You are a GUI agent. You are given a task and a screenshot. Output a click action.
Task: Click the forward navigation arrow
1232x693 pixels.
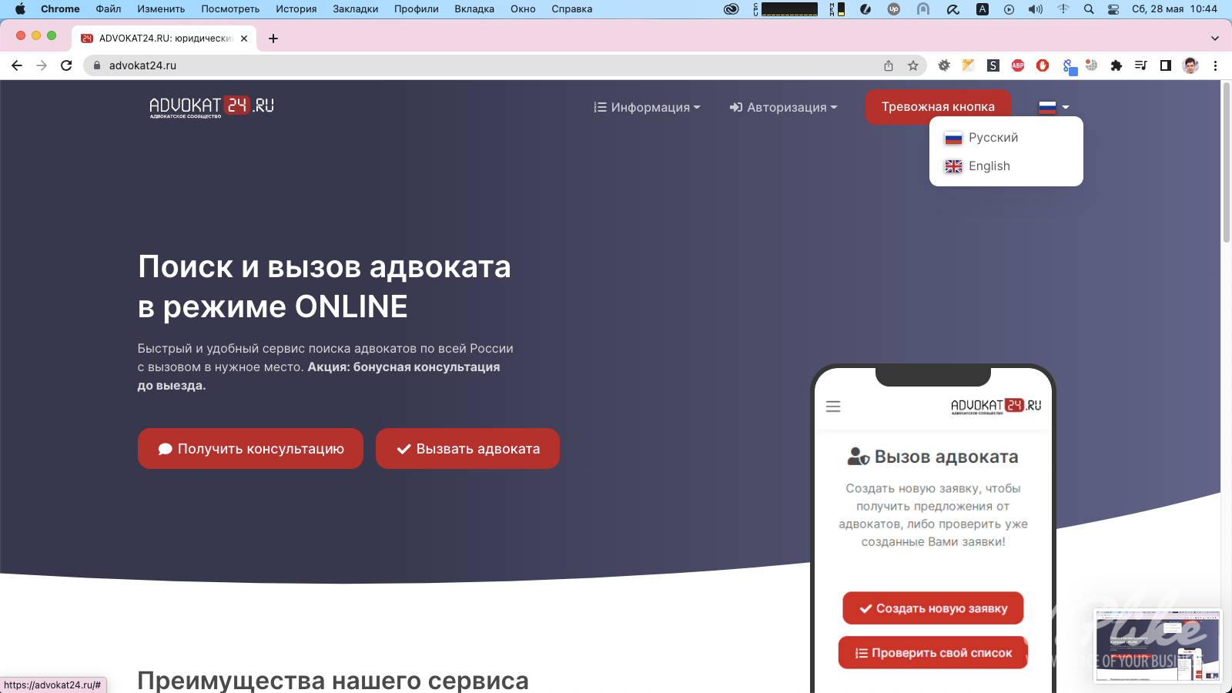[x=42, y=65]
